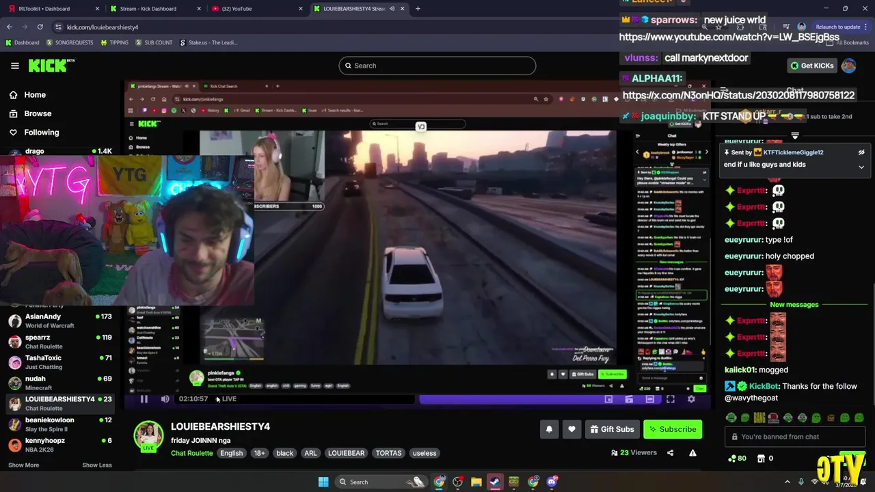The width and height of the screenshot is (875, 492).
Task: Mute the stream volume icon
Action: point(165,399)
